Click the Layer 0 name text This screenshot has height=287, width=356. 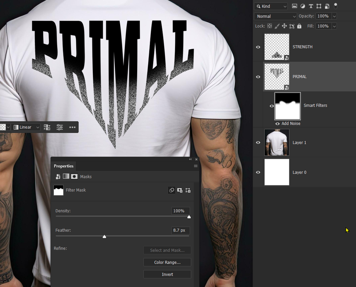point(299,172)
